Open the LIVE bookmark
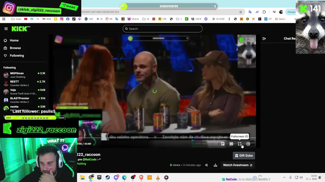 89,19
